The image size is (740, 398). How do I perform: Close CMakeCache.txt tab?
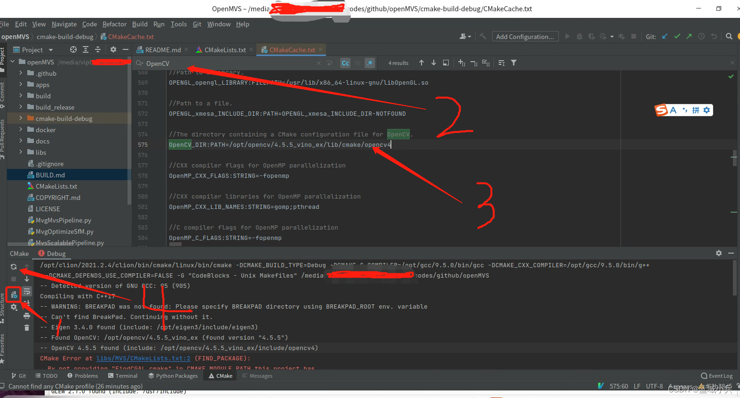tap(320, 49)
